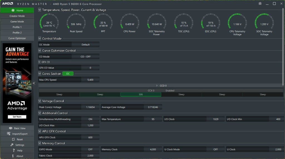This screenshot has height=159, width=285.
Task: Switch to the Creator Mode tab
Action: (x=17, y=16)
